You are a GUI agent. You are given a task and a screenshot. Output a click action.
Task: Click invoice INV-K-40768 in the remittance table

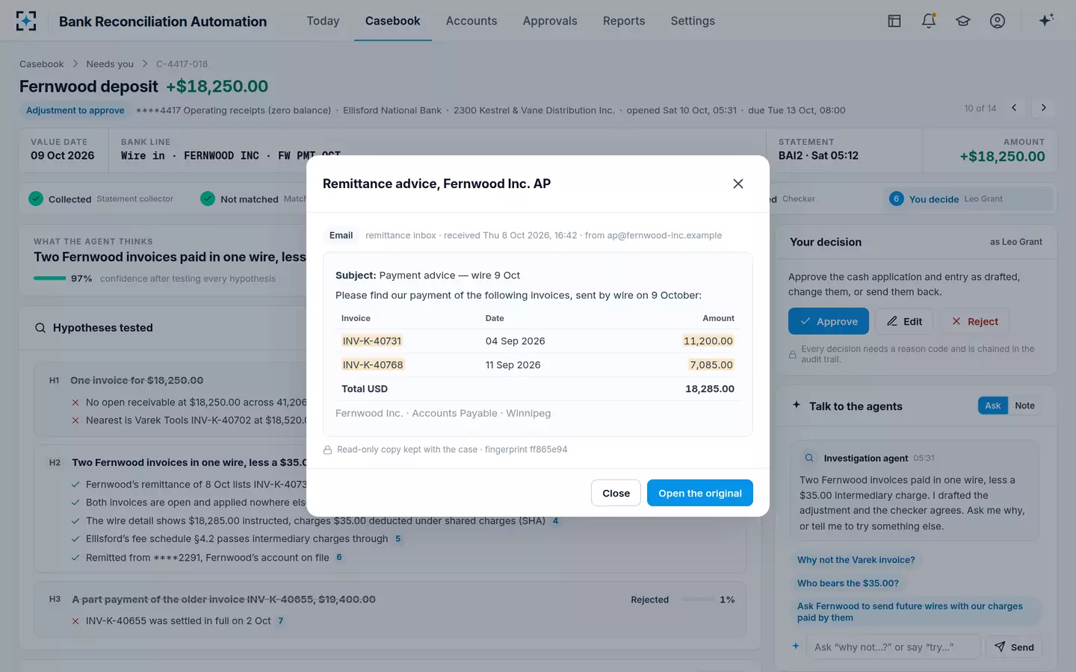[x=373, y=364]
